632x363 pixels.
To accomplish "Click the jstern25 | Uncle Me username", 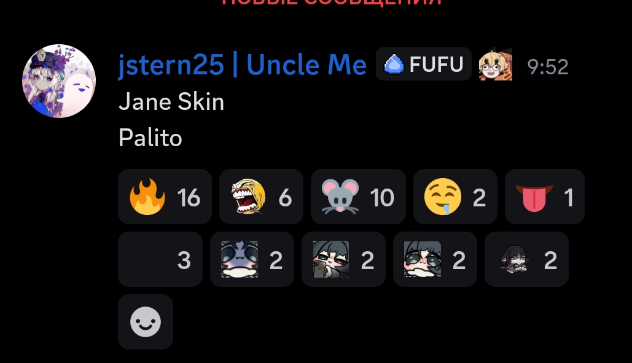I will tap(242, 65).
